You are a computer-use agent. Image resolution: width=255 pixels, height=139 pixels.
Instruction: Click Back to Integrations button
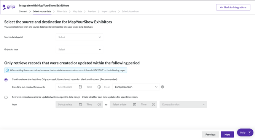(233, 7)
